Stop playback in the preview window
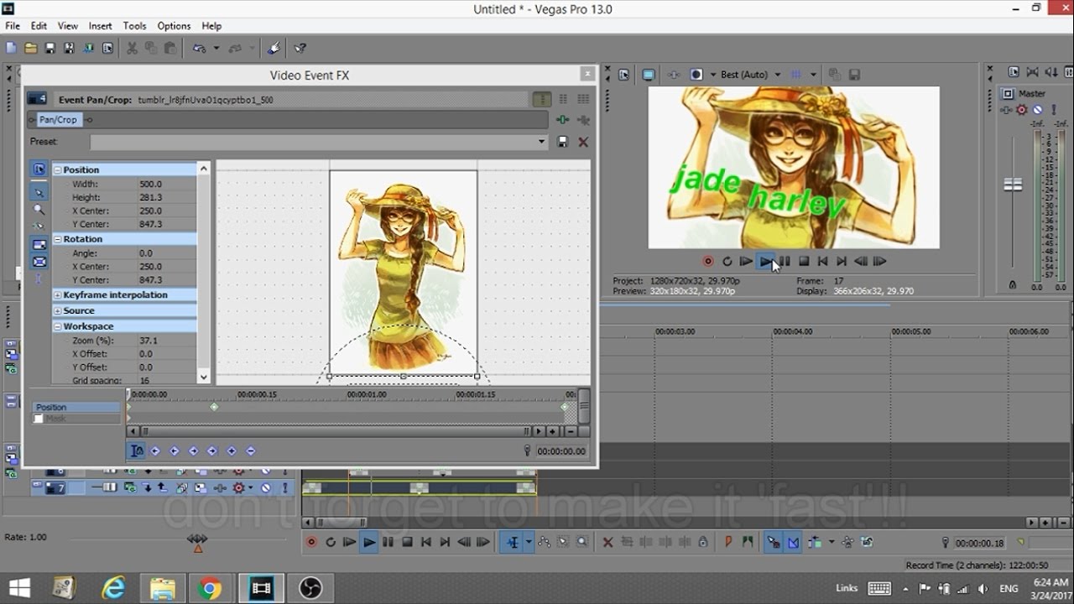This screenshot has width=1074, height=604. pos(803,262)
